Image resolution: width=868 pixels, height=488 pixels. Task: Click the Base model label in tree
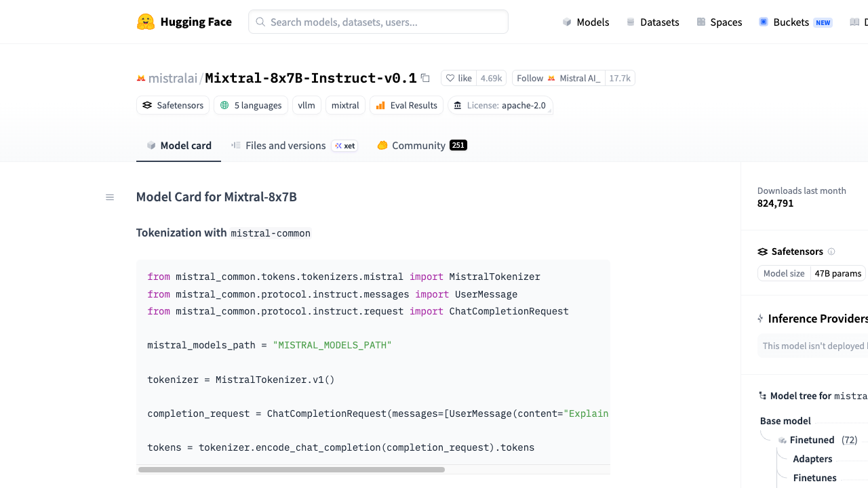point(785,421)
